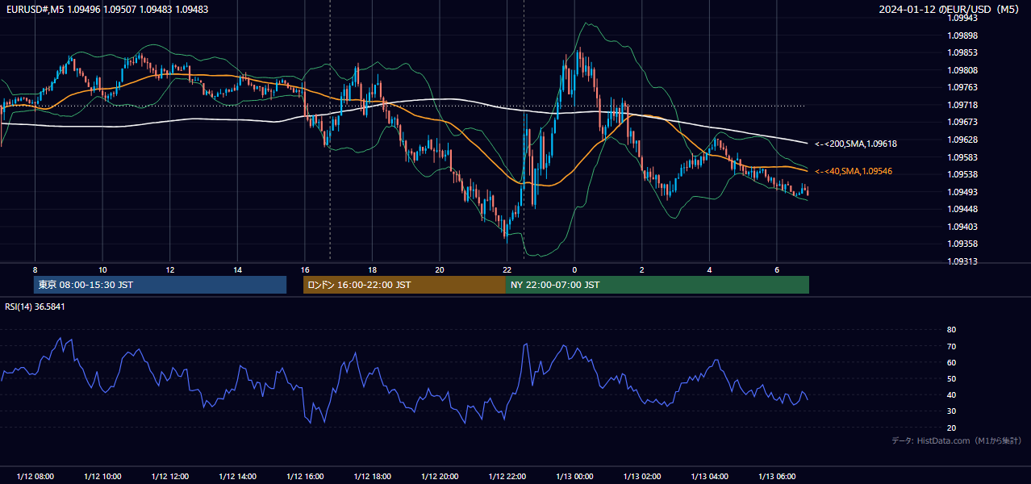This screenshot has width=1031, height=484.
Task: Click the 1/12 16:00 time label
Action: 305,476
